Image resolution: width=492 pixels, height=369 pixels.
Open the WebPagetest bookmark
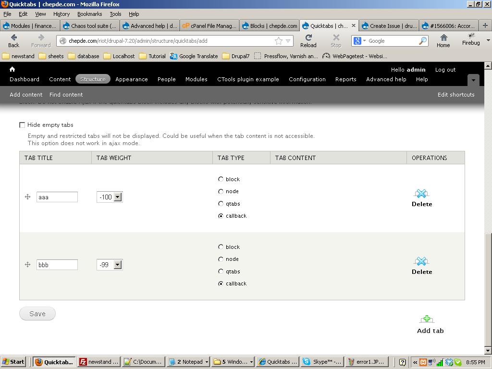(x=355, y=56)
